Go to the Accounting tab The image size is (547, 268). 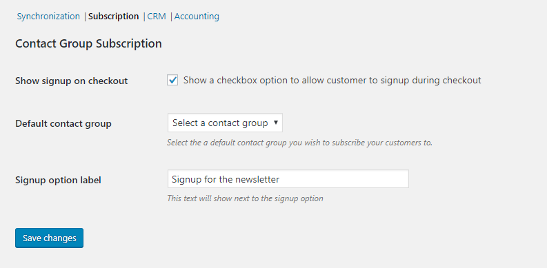197,17
